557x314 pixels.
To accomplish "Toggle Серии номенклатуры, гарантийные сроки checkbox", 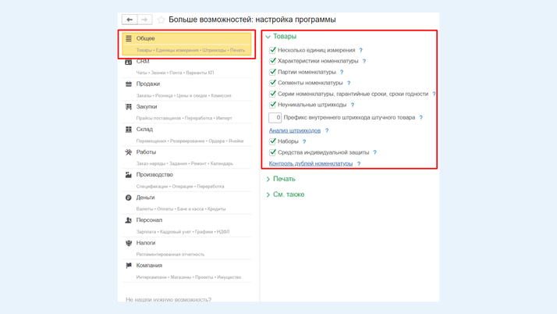I will (272, 94).
